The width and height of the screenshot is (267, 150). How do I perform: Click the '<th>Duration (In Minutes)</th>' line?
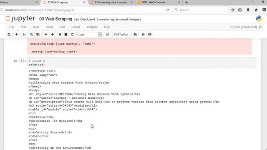coord(55,121)
